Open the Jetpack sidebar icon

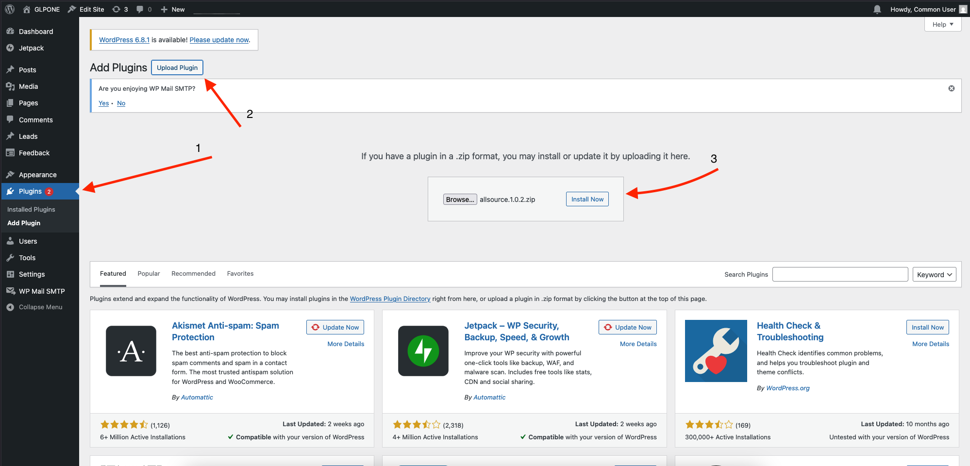point(10,48)
